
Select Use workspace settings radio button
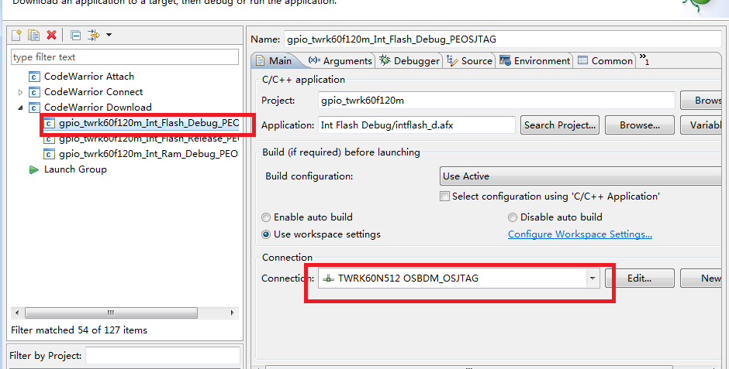click(x=266, y=234)
